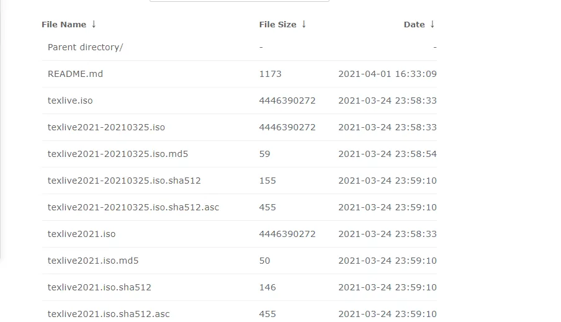Open texlive2021.iso.sha512 file

(x=99, y=287)
